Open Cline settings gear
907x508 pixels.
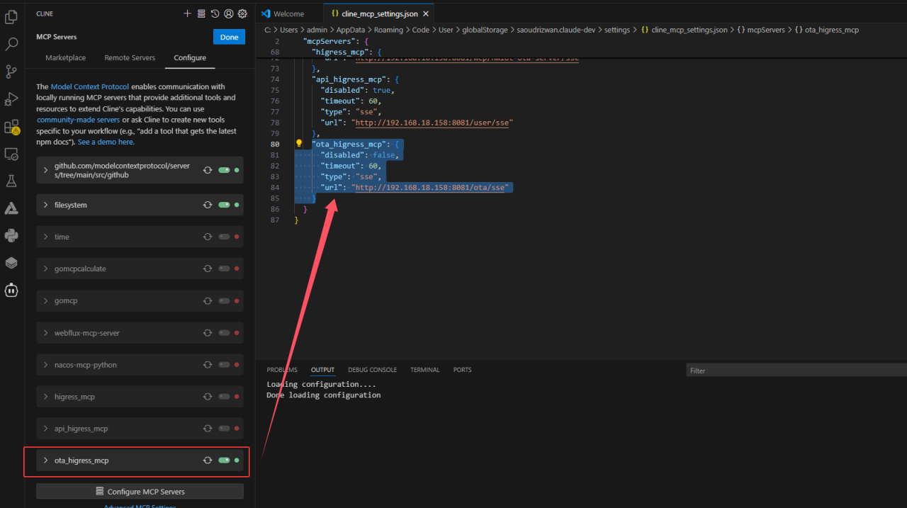click(x=242, y=13)
